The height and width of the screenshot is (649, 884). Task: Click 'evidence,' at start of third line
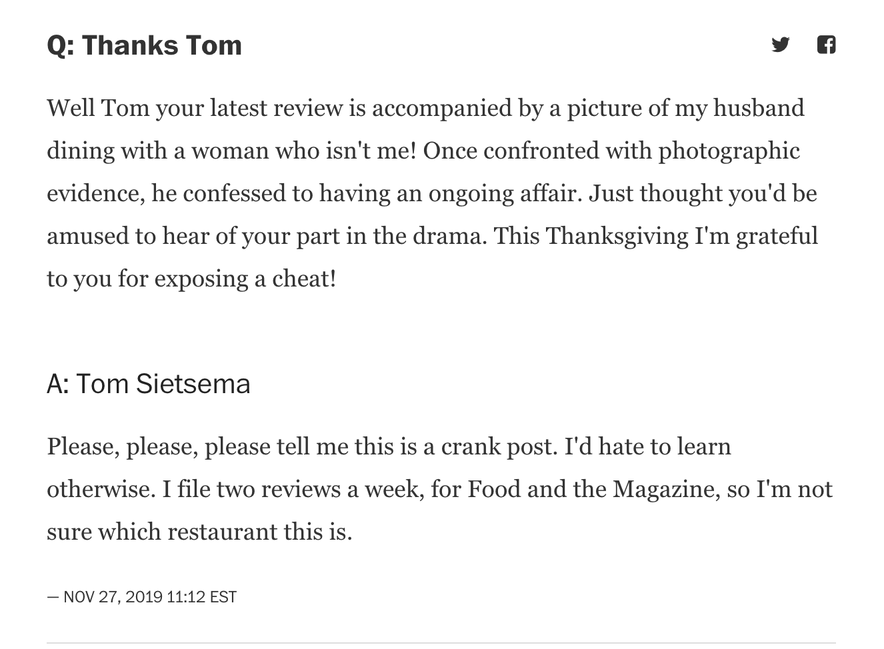click(96, 193)
